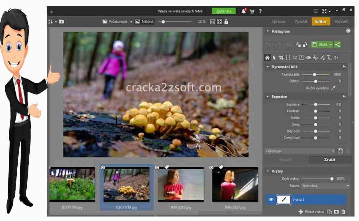
Task: Adjust the Kontrast slider
Action: [x=316, y=111]
